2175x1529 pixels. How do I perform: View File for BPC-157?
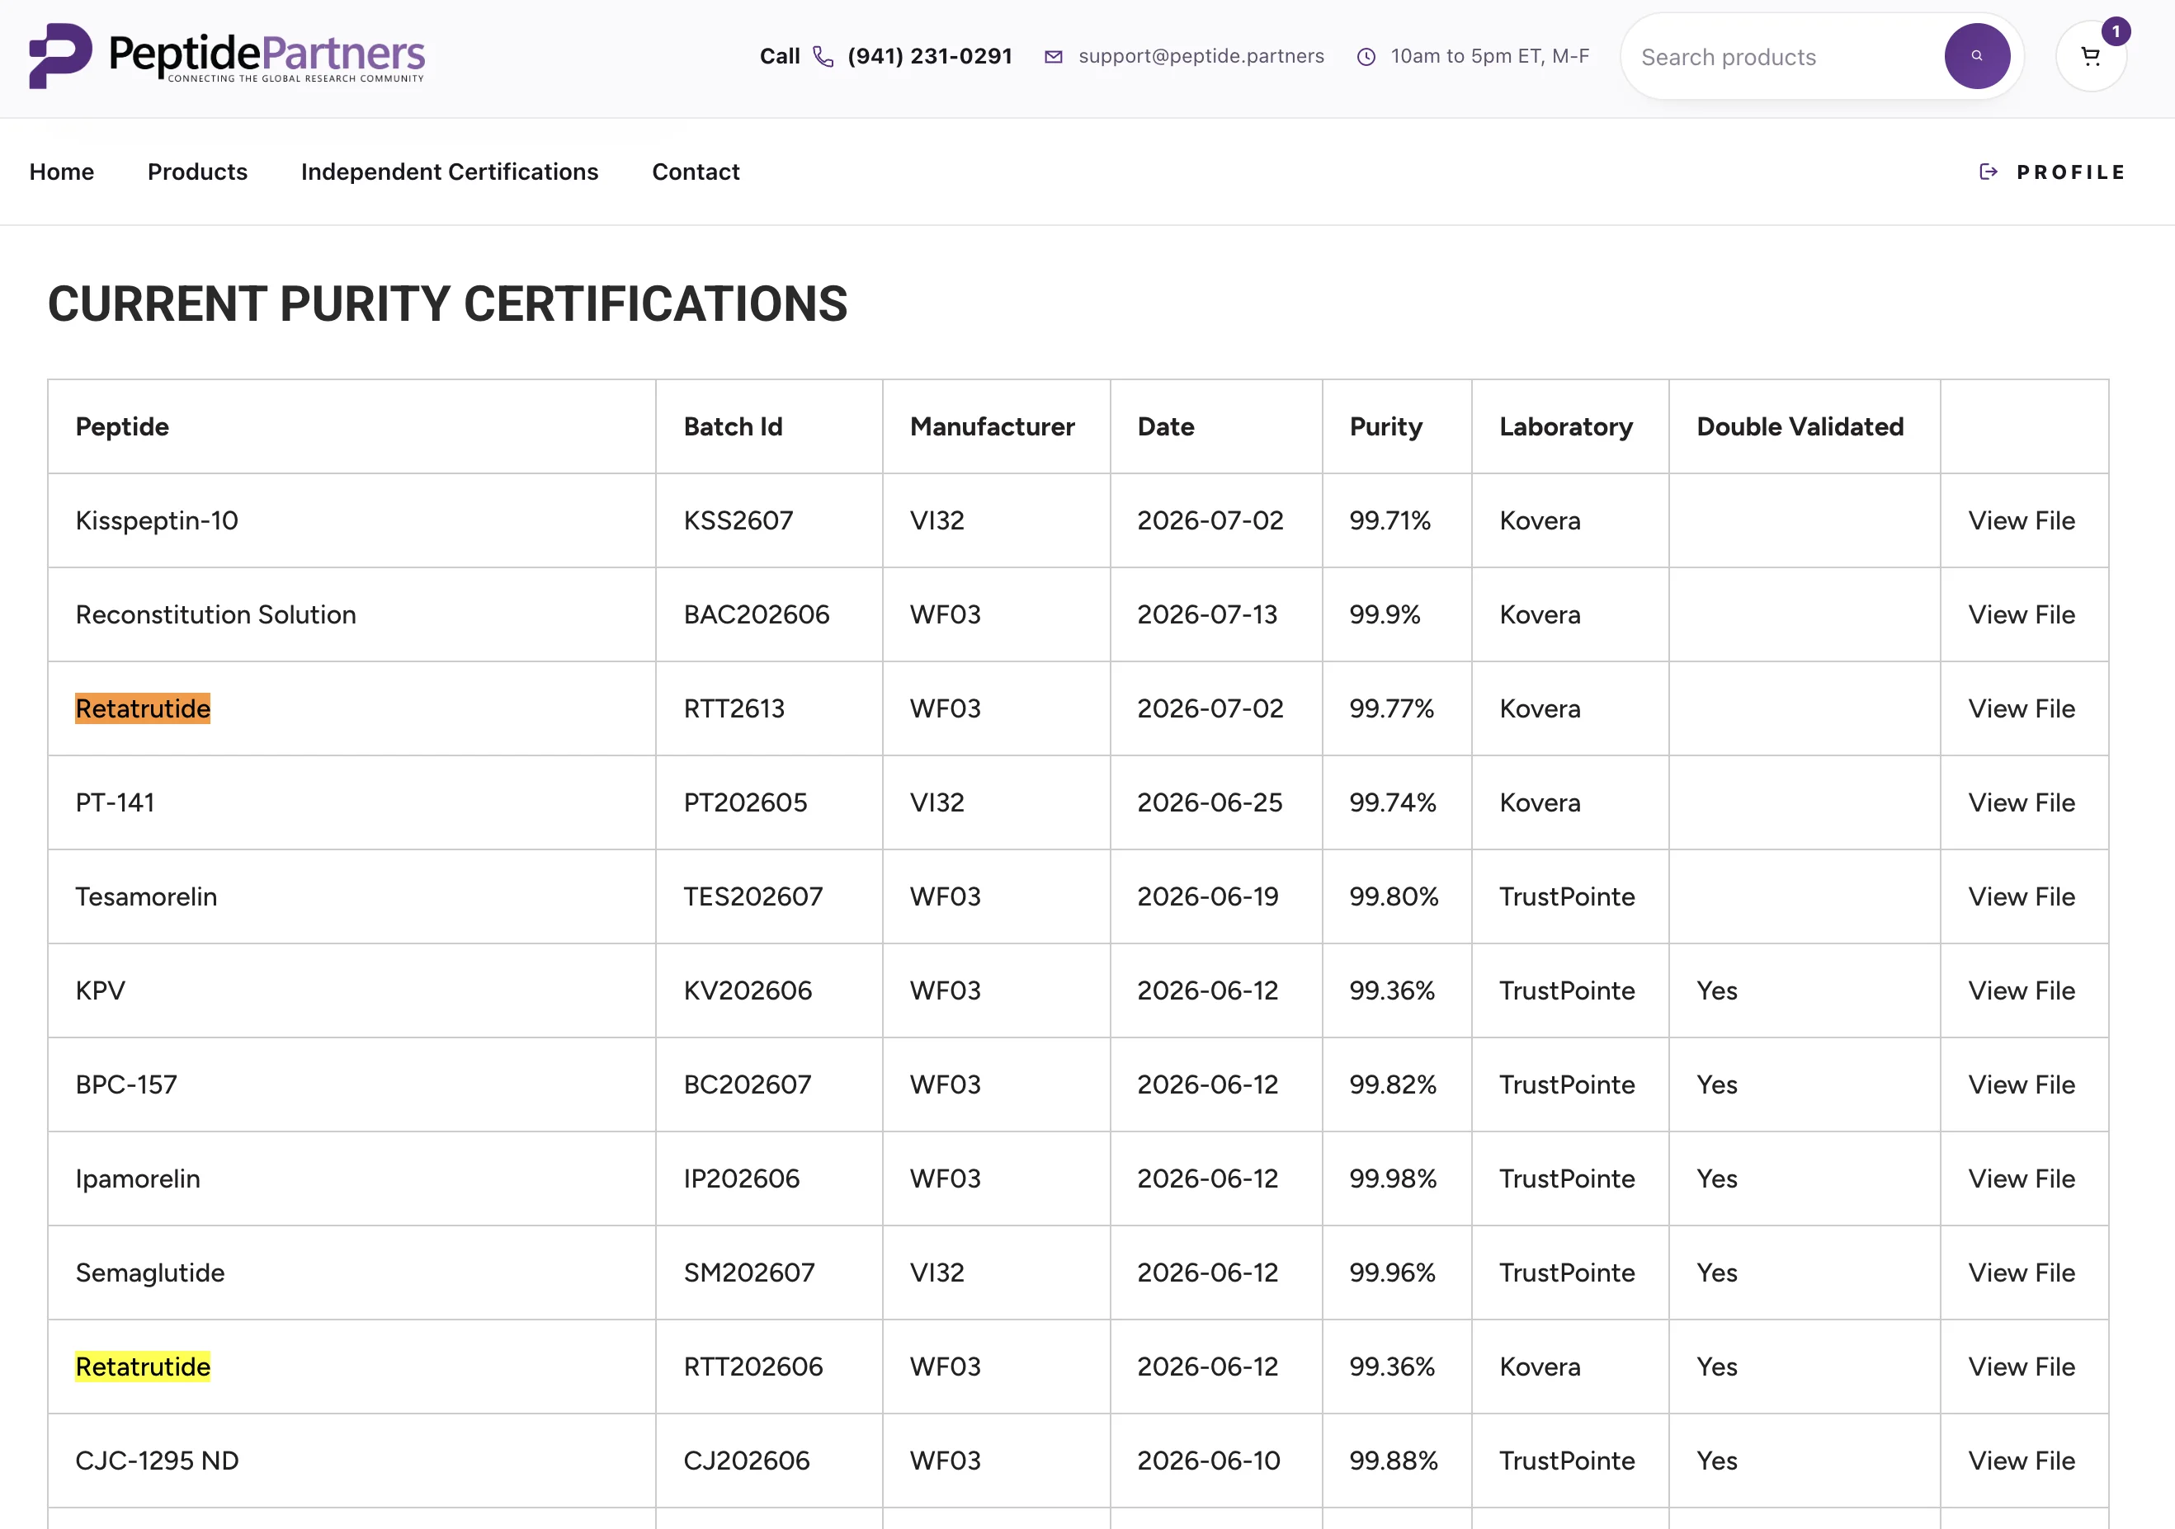pos(2021,1084)
